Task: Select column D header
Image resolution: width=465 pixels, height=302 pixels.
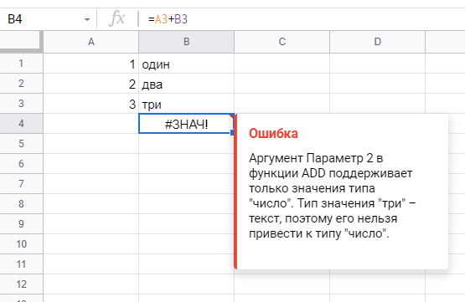Action: coord(378,42)
